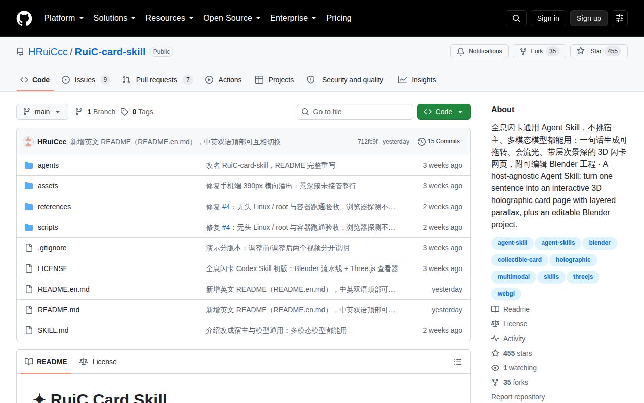Click the Sign up button
The image size is (644, 403).
[x=589, y=18]
